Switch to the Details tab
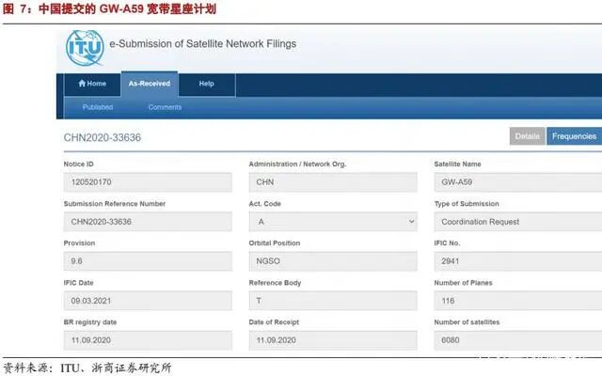 pyautogui.click(x=527, y=136)
